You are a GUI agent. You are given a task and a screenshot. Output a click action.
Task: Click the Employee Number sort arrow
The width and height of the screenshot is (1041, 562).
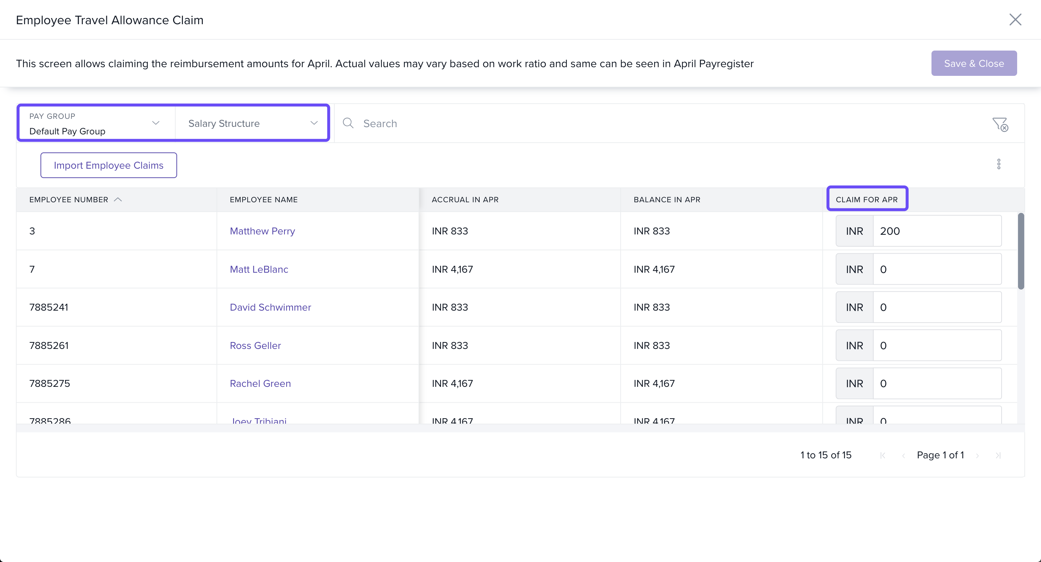point(118,199)
